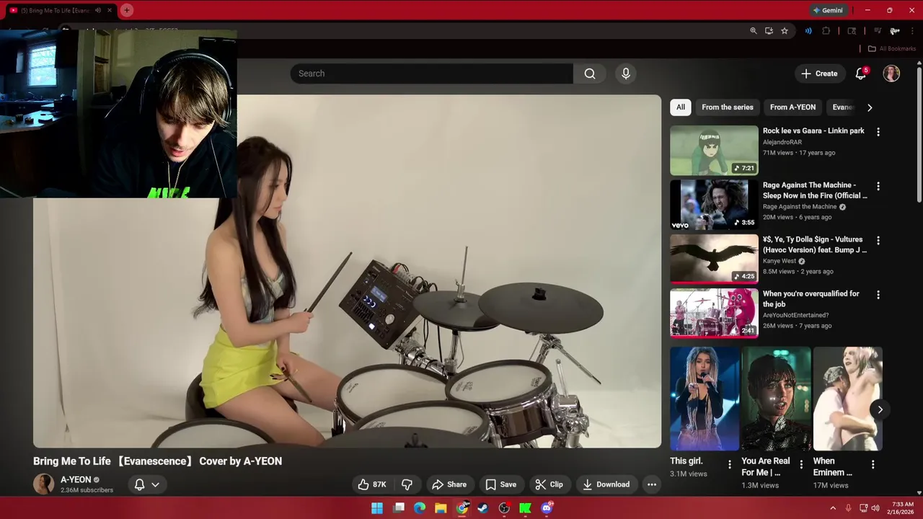
Task: Open the A-YEON channel avatar
Action: pyautogui.click(x=43, y=484)
